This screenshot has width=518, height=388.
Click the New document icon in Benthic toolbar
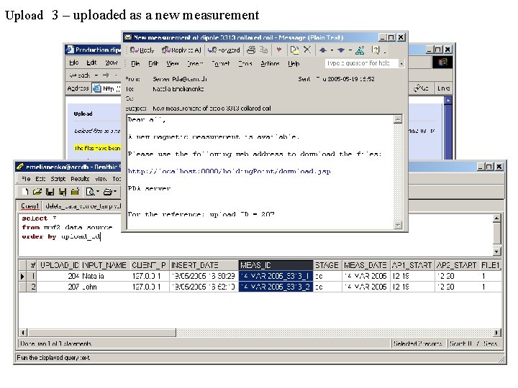25,191
